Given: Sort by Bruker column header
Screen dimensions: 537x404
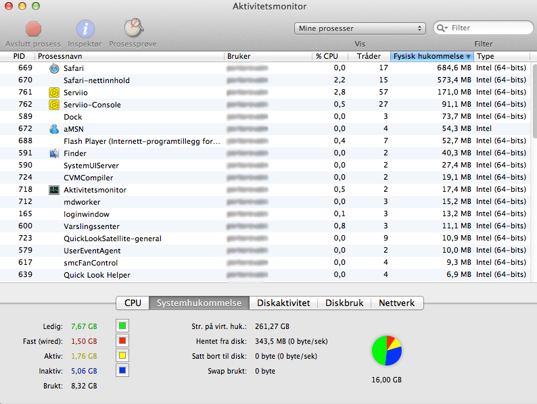Looking at the screenshot, I should point(268,56).
